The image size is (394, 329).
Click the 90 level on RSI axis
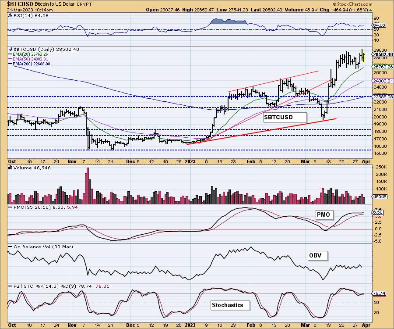click(x=376, y=18)
